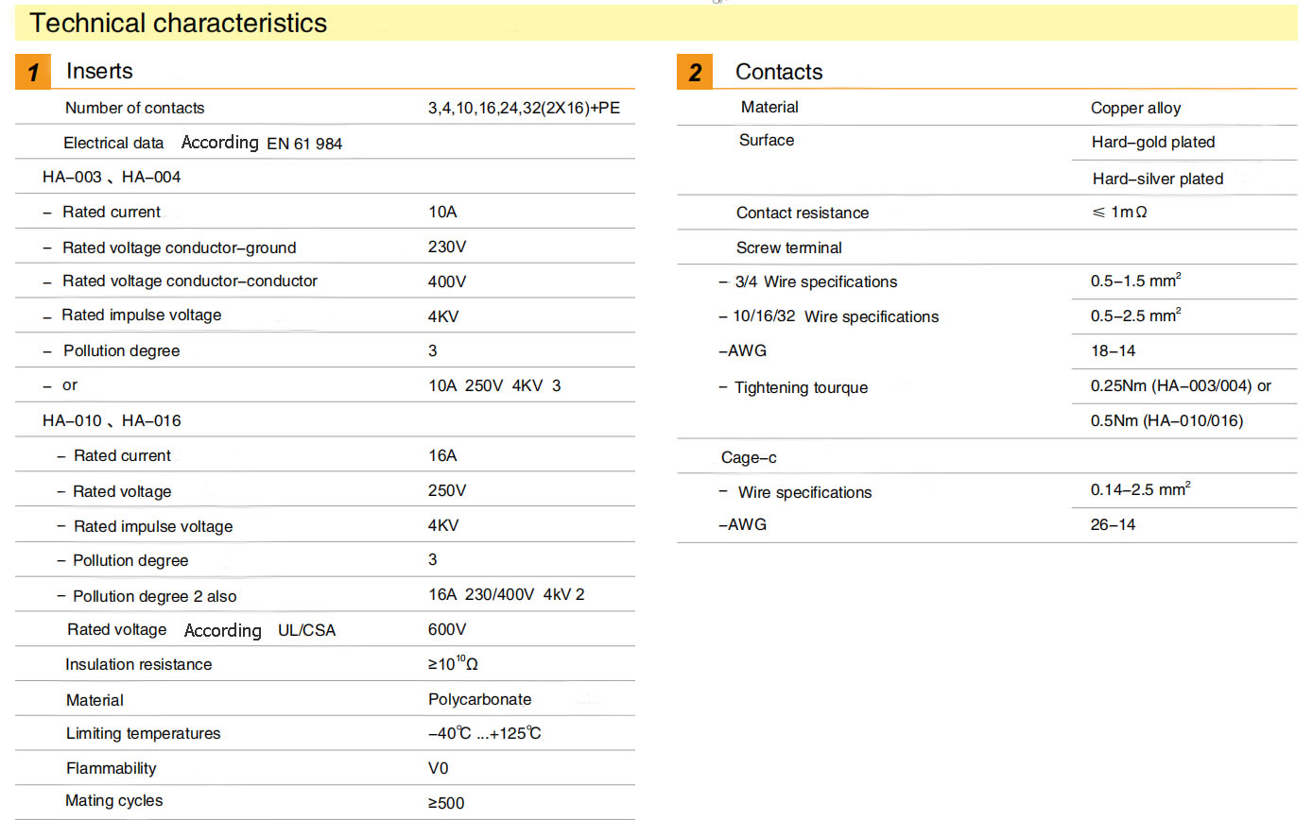Click the "Insulation resistance" label

(x=139, y=664)
